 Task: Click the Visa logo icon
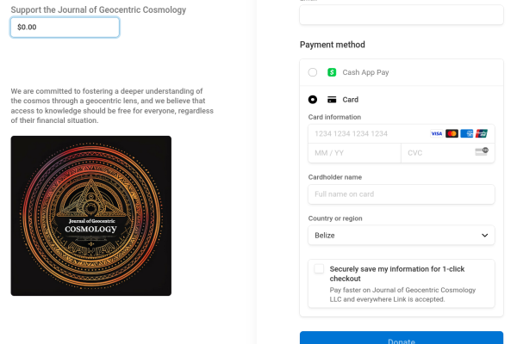[437, 133]
